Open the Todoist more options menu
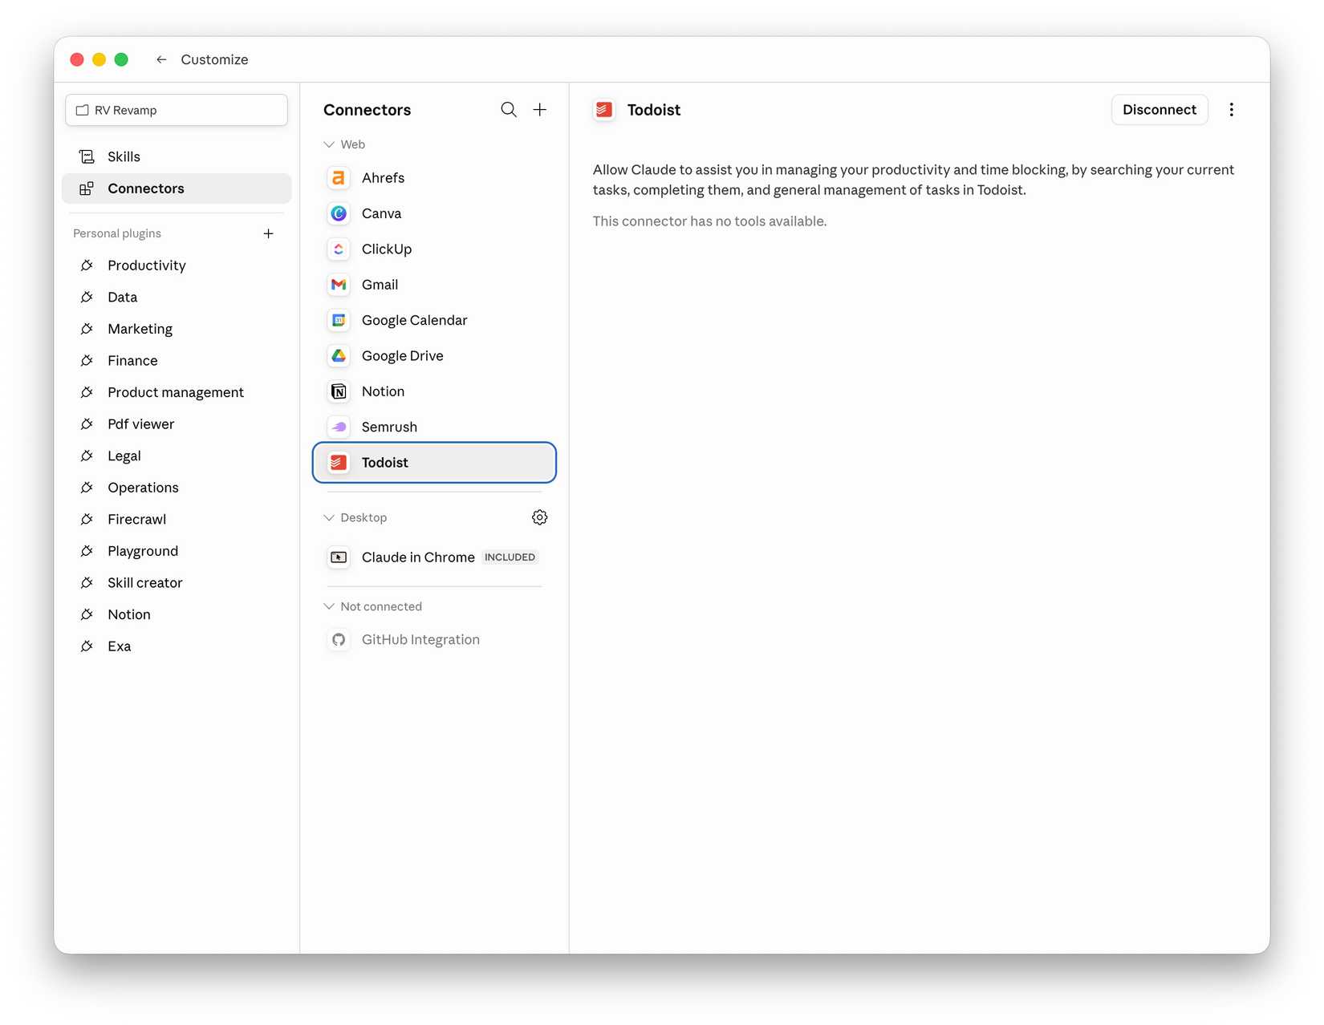The image size is (1324, 1025). [x=1232, y=110]
